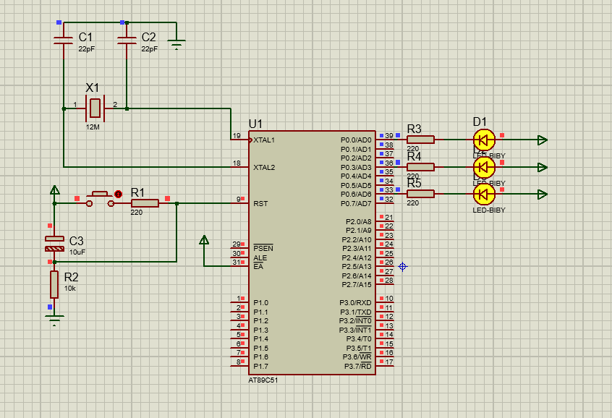Select the reset push button switch
612x418 pixels.
tap(101, 199)
